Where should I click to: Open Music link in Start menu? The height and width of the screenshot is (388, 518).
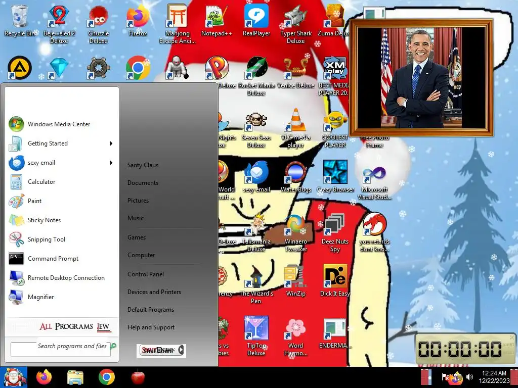click(x=136, y=218)
